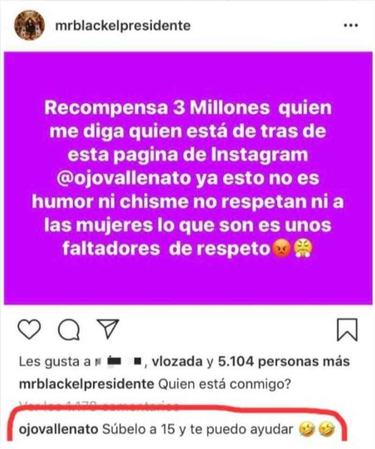This screenshot has width=375, height=449.
Task: Open mrblackelpresidente's profile avatar
Action: [29, 25]
